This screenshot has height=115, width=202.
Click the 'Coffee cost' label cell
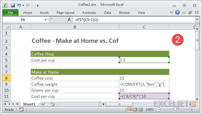tap(75, 78)
